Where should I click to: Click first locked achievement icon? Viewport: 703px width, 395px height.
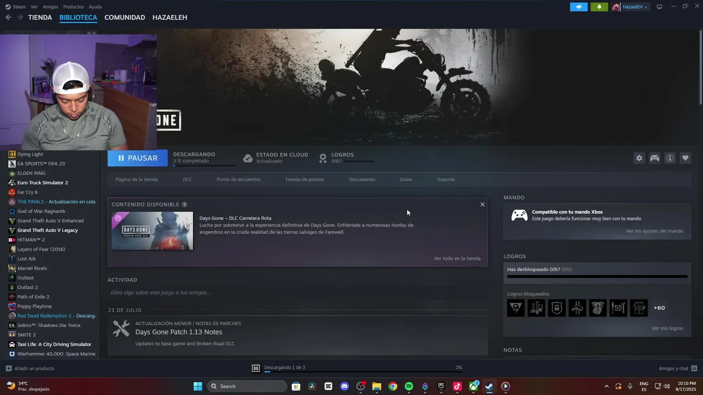(x=516, y=308)
